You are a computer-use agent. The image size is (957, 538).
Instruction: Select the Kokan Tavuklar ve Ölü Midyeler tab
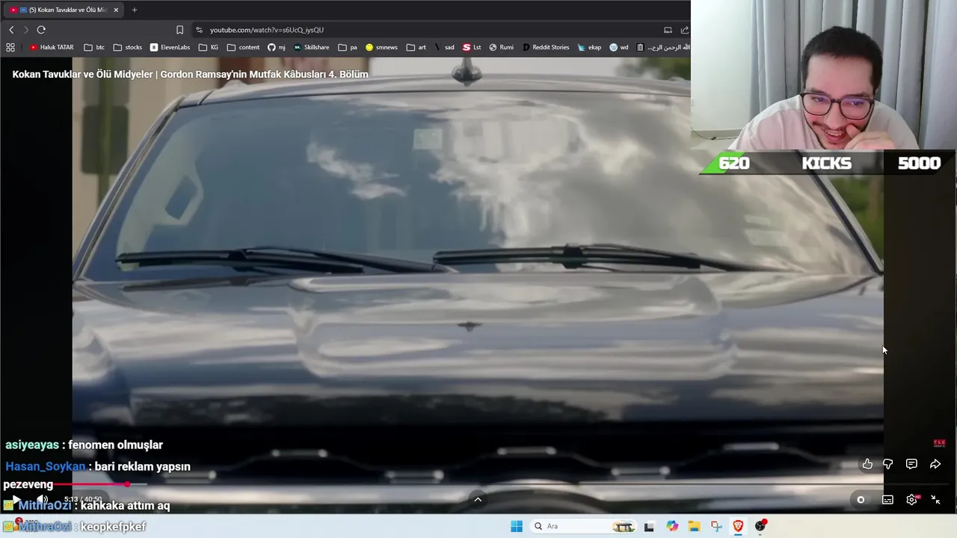point(64,10)
